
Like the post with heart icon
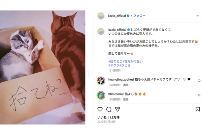(100, 109)
